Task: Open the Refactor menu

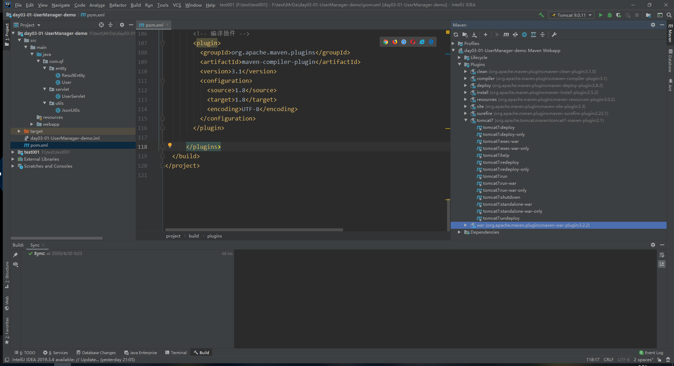Action: (x=117, y=5)
